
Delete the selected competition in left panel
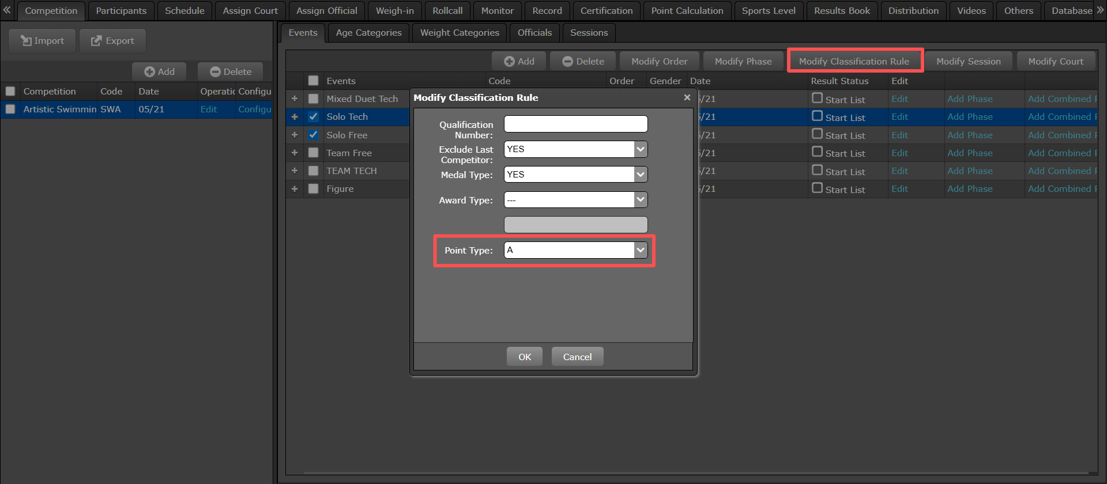[231, 71]
